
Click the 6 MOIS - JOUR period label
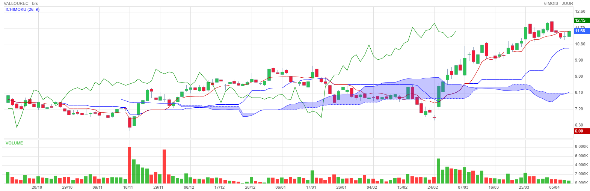coord(558,3)
